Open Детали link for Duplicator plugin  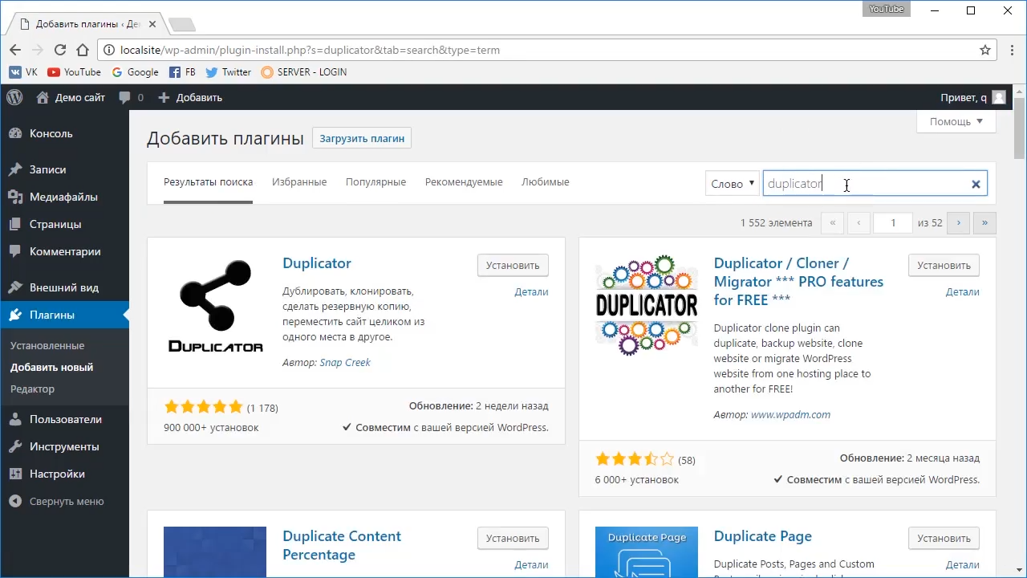tap(531, 292)
